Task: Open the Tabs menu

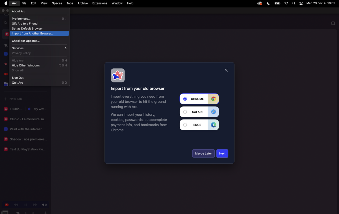Action: coord(70,3)
